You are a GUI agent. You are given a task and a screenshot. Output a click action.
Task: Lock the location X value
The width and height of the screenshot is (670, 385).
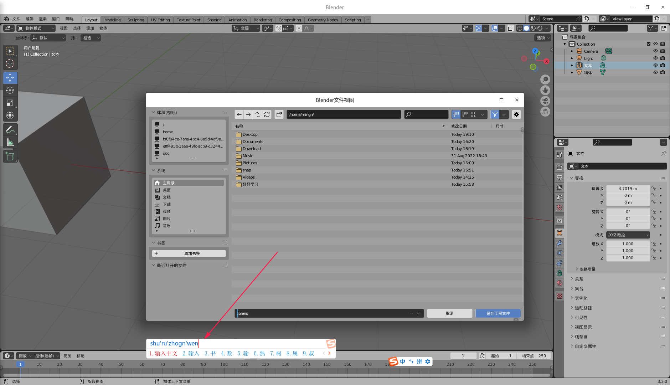coord(654,189)
